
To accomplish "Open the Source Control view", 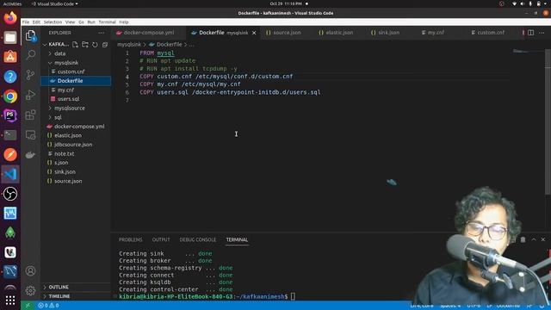I will [31, 75].
